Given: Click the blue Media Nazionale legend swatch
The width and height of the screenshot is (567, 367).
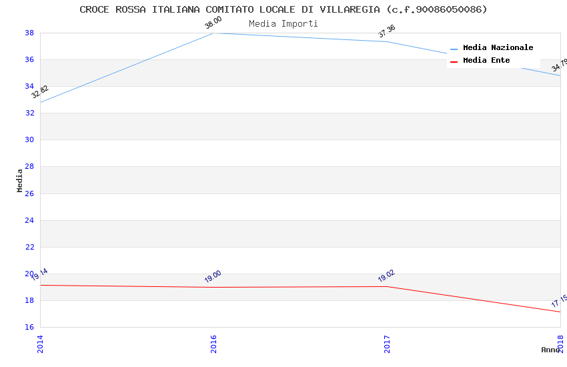Looking at the screenshot, I should (454, 49).
